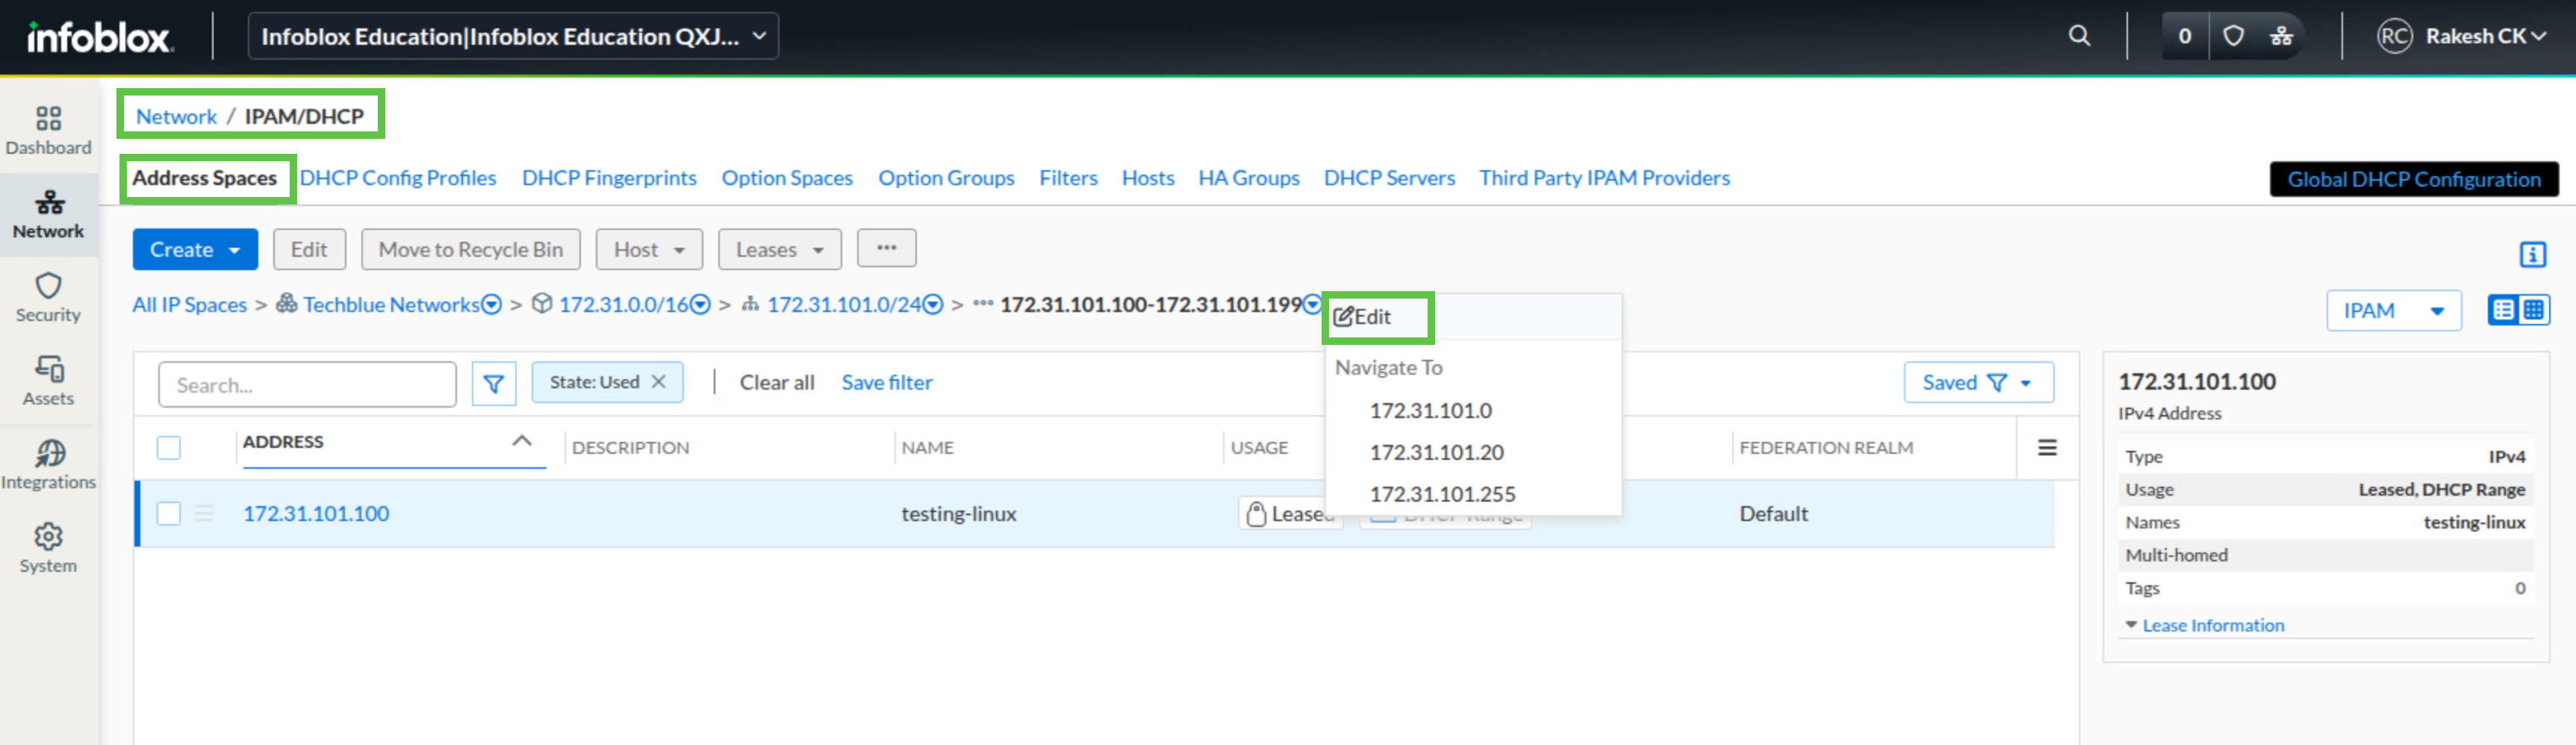
Task: Switch to Third Party IPAM Providers tab
Action: click(1604, 178)
